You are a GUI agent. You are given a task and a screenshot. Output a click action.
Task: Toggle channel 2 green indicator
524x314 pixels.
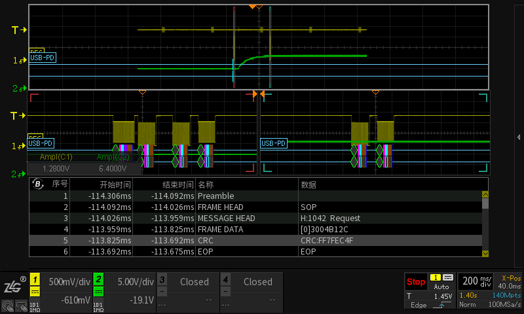(98, 279)
